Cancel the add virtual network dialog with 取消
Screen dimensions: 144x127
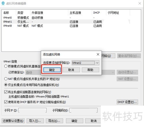71,70
